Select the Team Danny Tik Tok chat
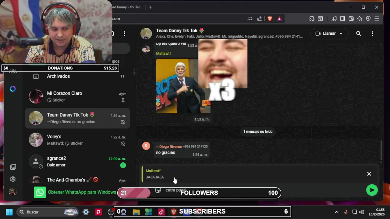Screen dimensions: 390x219 [x=78, y=118]
